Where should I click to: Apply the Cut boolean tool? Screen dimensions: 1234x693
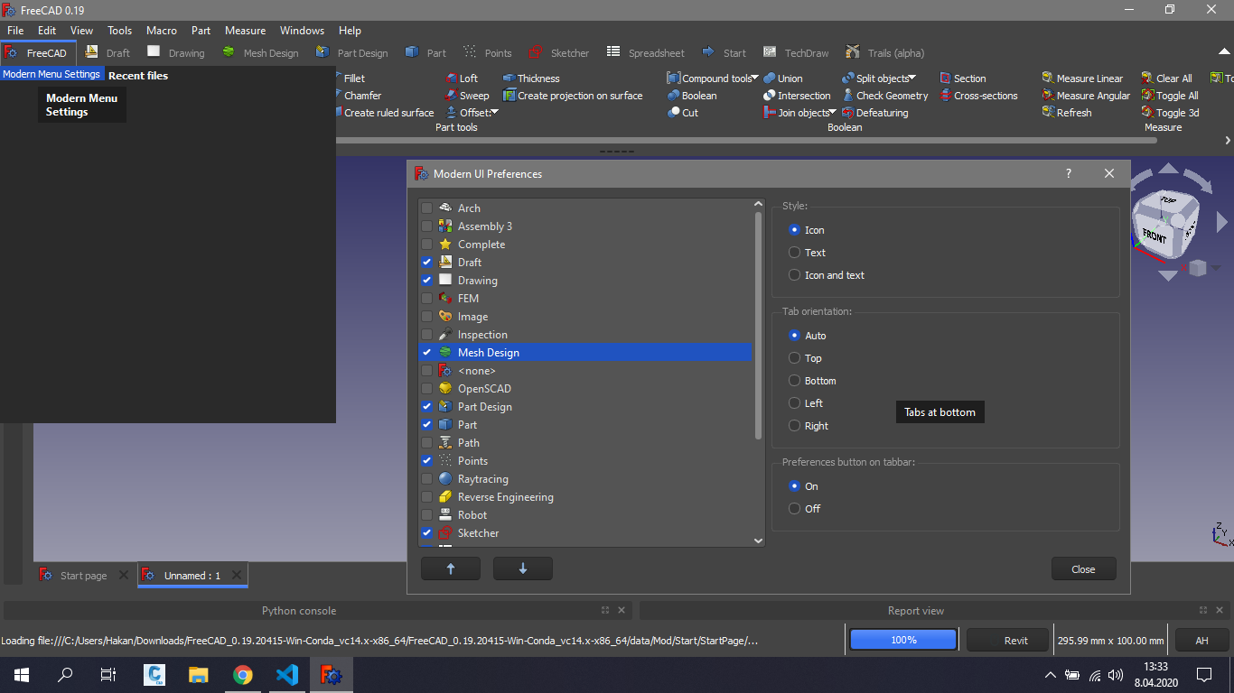pyautogui.click(x=683, y=113)
